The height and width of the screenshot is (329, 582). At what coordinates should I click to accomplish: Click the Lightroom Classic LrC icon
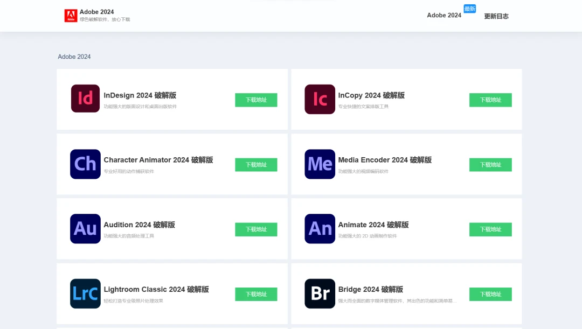pyautogui.click(x=85, y=294)
